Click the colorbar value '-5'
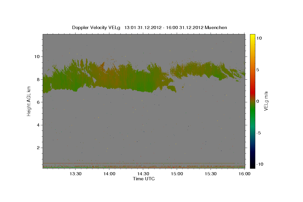The height and width of the screenshot is (202, 303). (259, 133)
